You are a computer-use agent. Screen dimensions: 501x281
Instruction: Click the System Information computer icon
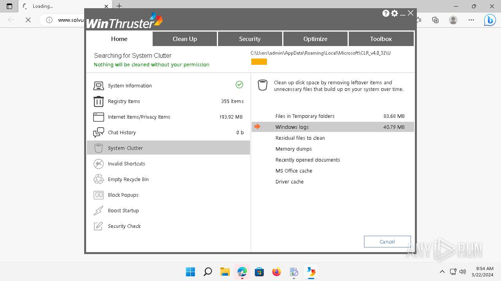click(x=99, y=86)
